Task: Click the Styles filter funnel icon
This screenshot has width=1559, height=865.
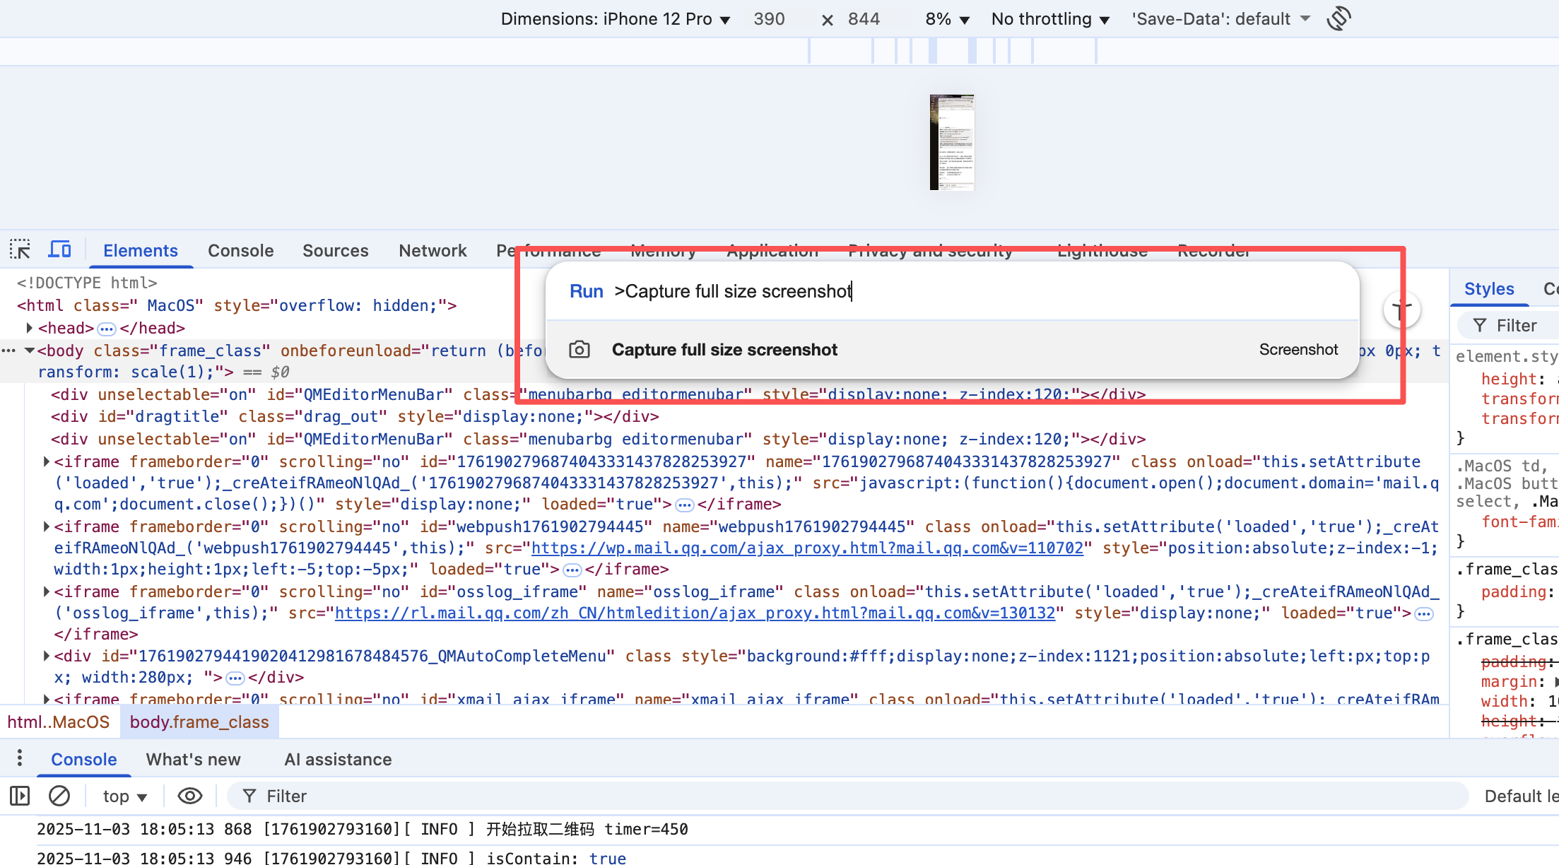Action: click(1479, 325)
